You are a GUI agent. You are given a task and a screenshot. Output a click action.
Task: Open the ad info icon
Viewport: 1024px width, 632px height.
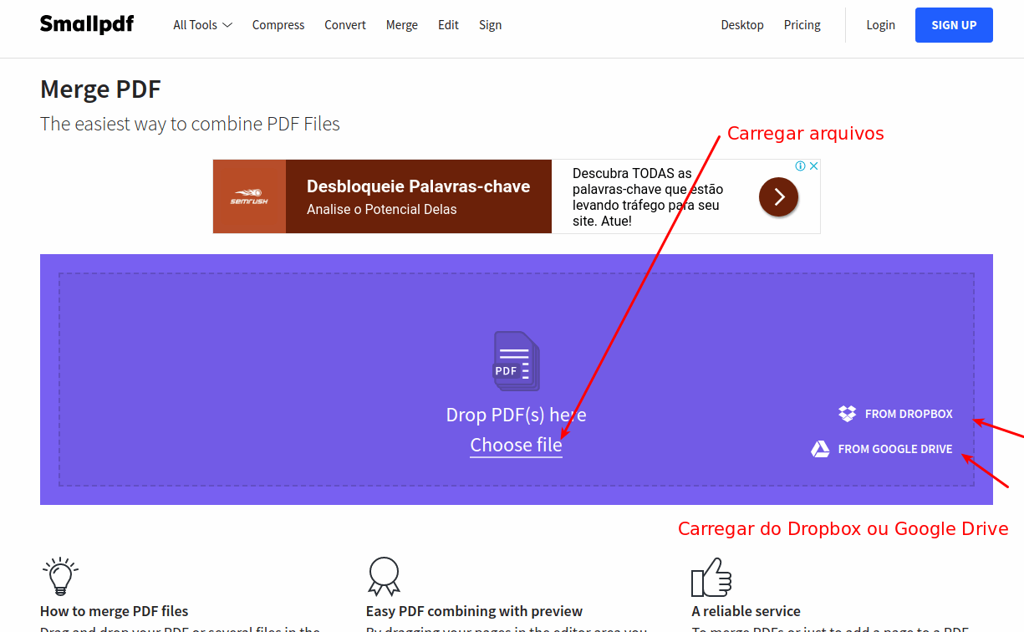tap(800, 166)
